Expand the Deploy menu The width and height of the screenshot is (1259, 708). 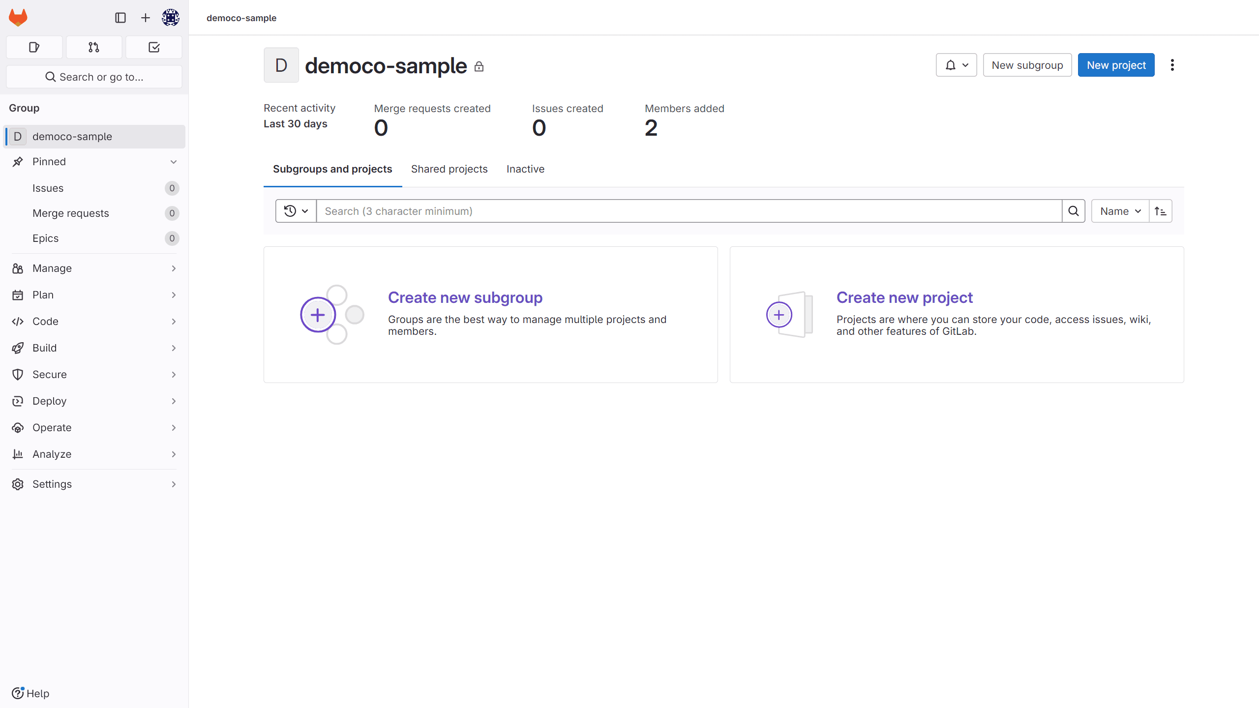tap(94, 401)
